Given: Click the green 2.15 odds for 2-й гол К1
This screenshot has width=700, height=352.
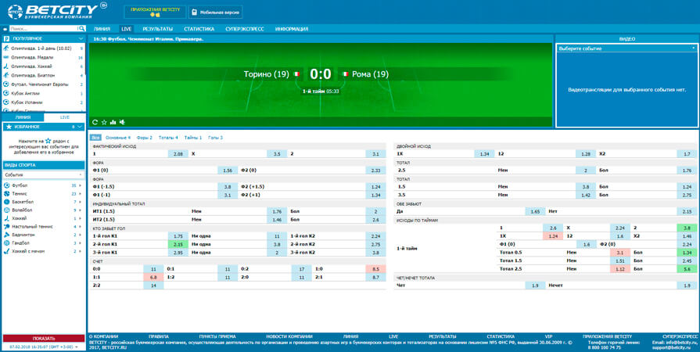Looking at the screenshot, I should click(178, 244).
